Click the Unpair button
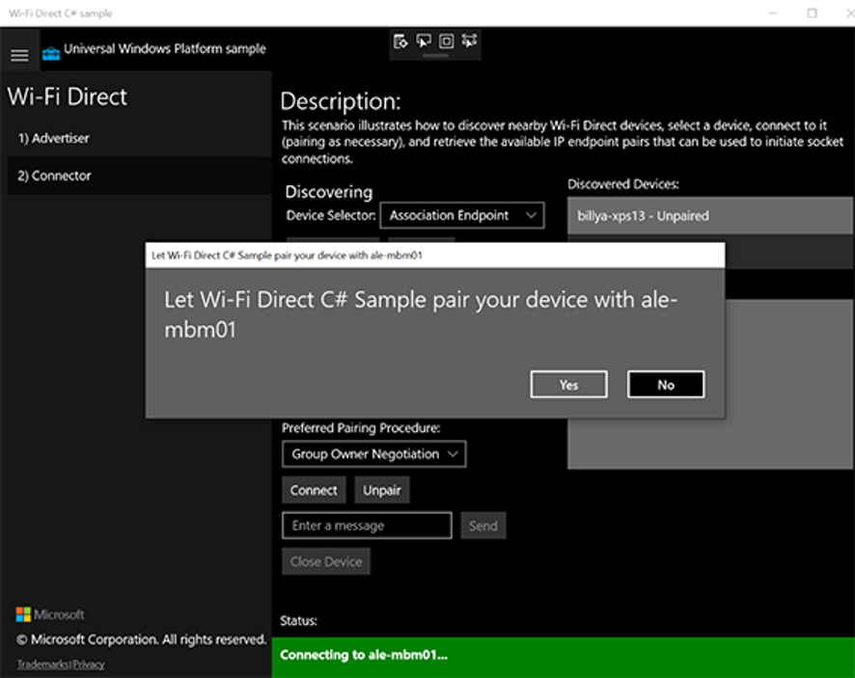 [381, 490]
